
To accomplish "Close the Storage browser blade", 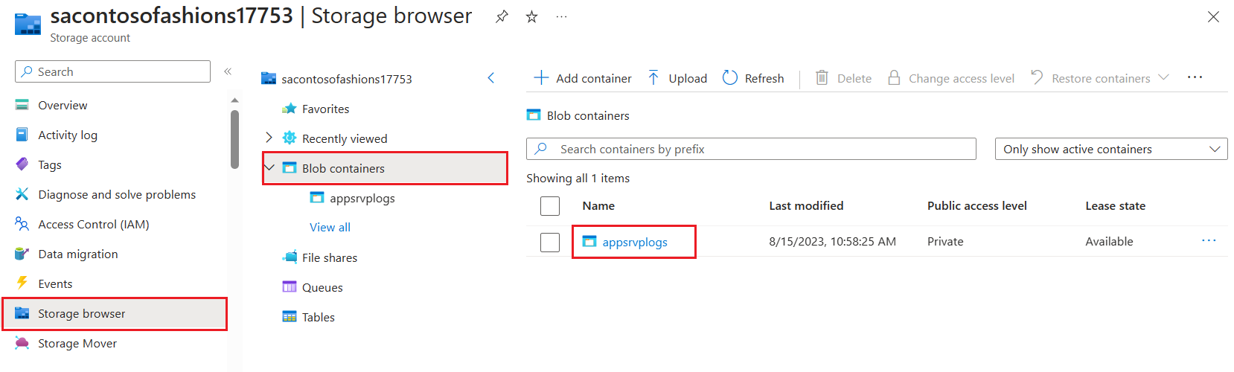I will click(x=1213, y=16).
